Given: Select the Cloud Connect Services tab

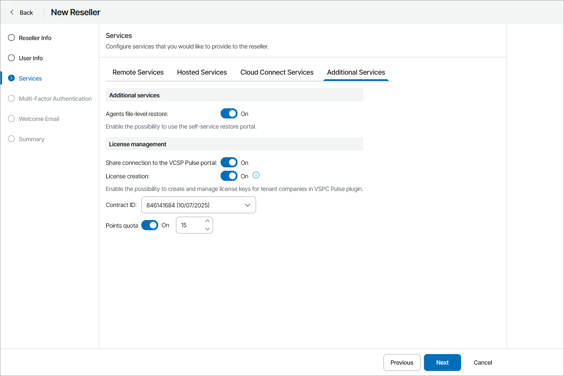Looking at the screenshot, I should (277, 73).
